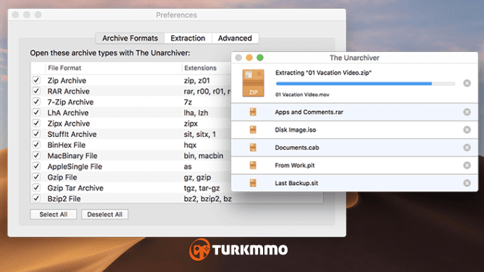Toggle the 7-Zip Archive checkbox
This screenshot has height=272, width=484.
pyautogui.click(x=36, y=102)
